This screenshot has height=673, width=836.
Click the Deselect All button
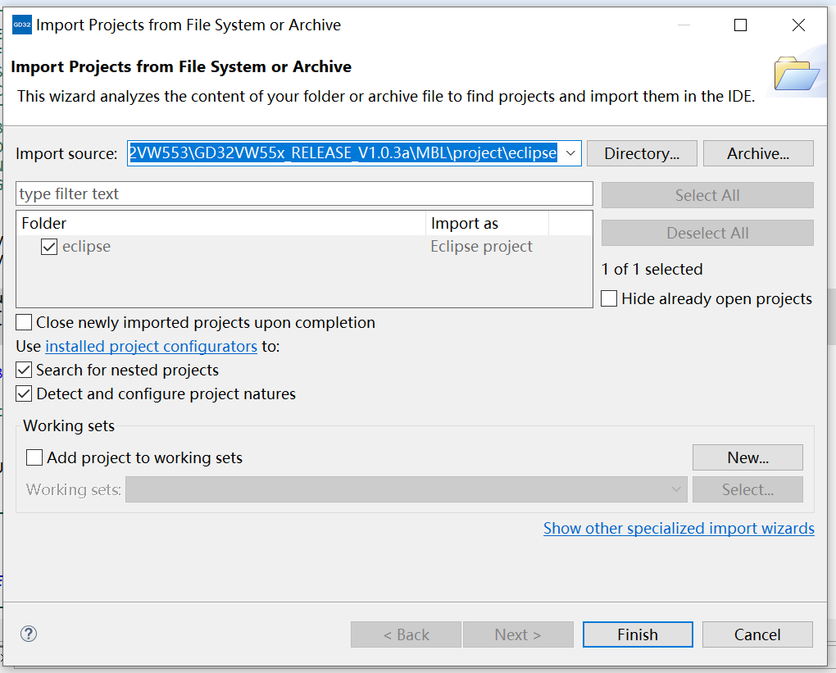click(707, 233)
